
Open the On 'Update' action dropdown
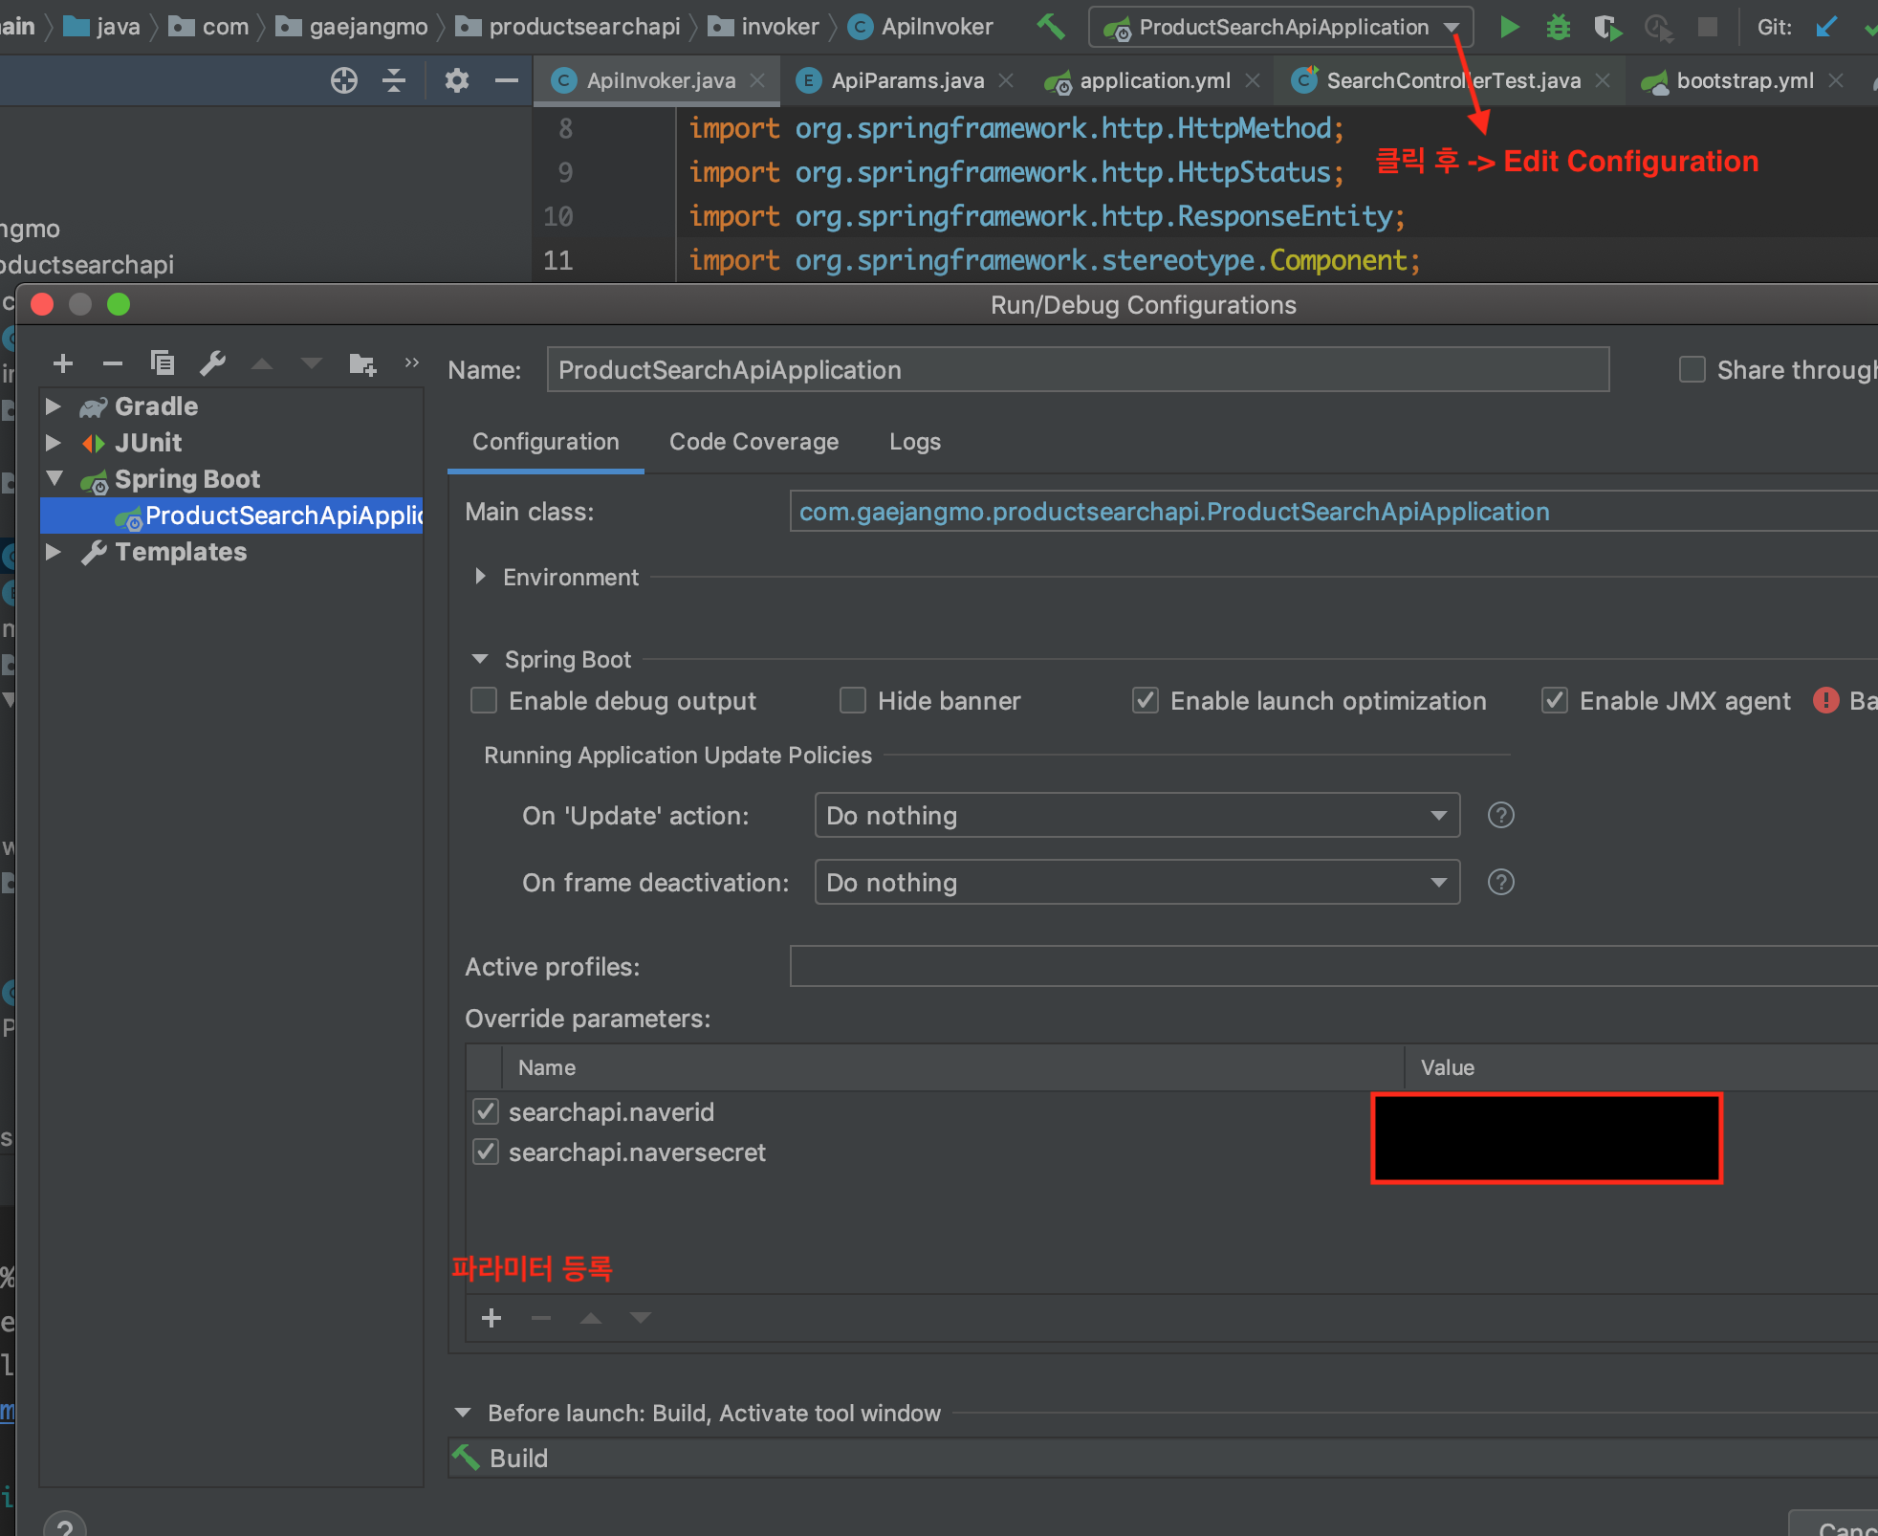(x=1136, y=815)
